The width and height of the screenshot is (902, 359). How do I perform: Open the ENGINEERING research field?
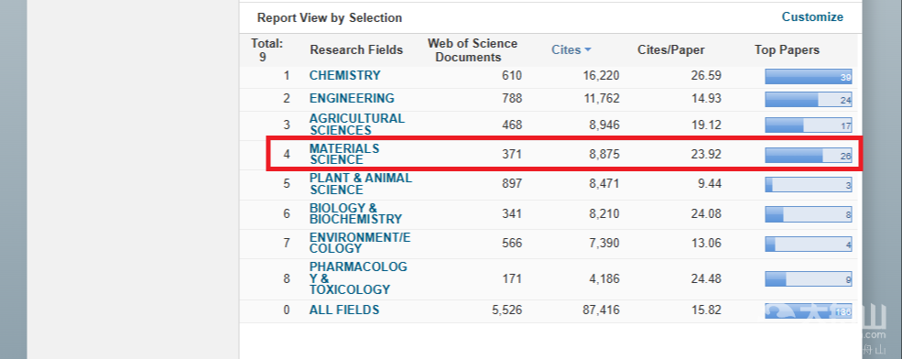tap(352, 98)
